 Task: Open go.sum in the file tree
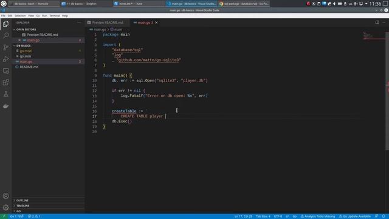coord(49,56)
